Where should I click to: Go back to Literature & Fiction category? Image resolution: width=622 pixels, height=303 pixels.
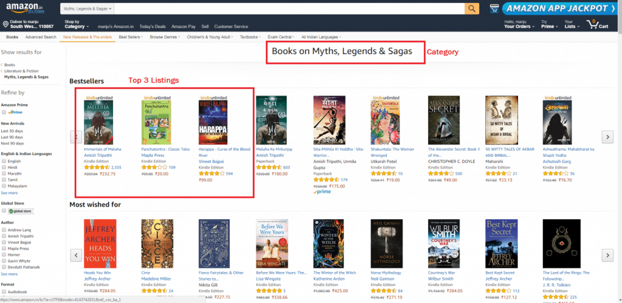(21, 71)
